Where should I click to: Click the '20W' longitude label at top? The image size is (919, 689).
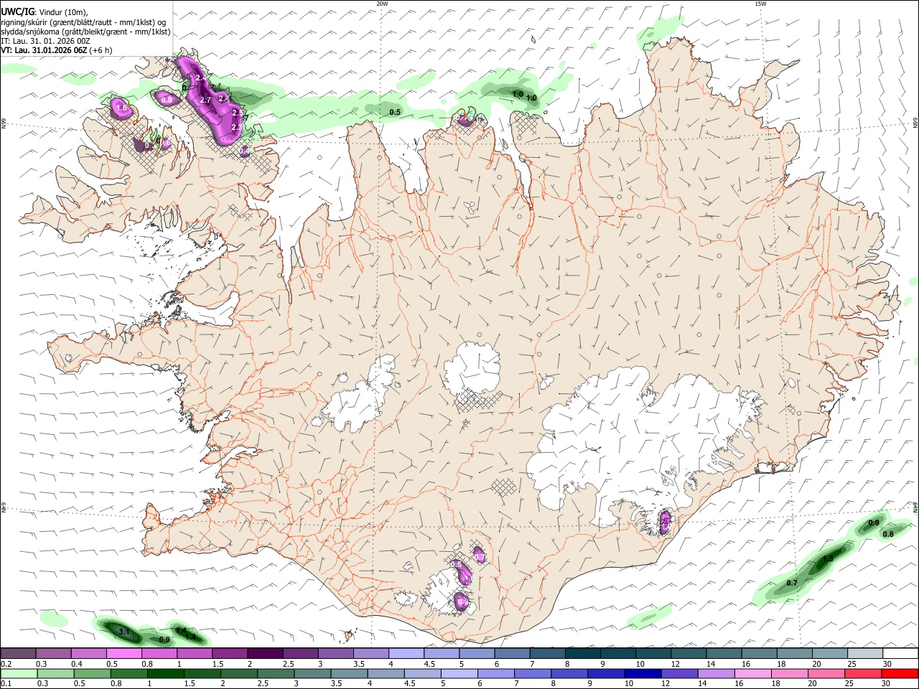point(382,4)
